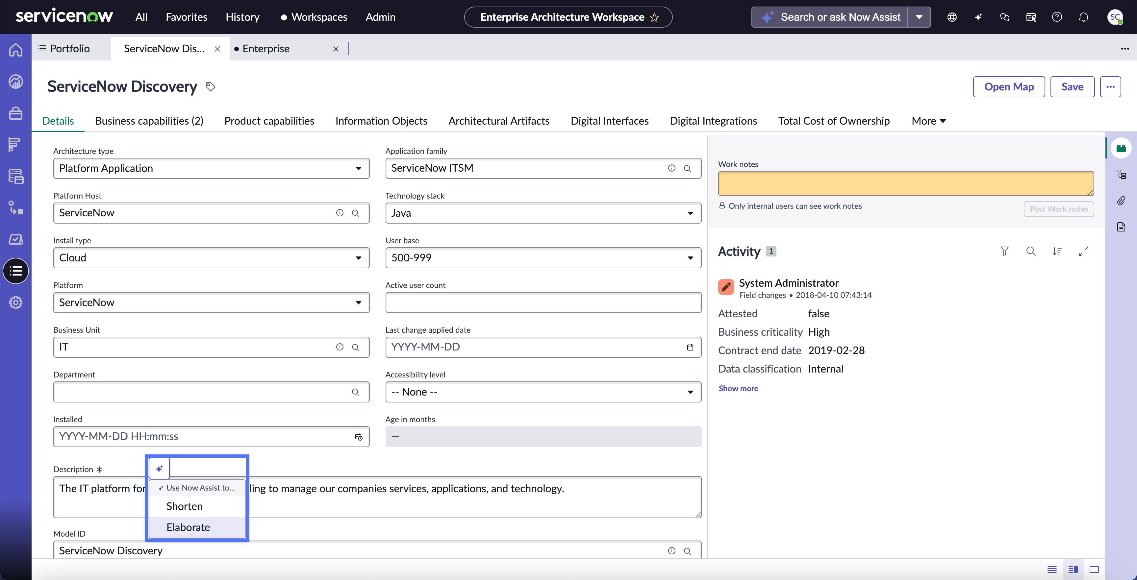Open the settings gear in sidebar
Image resolution: width=1137 pixels, height=580 pixels.
pyautogui.click(x=16, y=302)
